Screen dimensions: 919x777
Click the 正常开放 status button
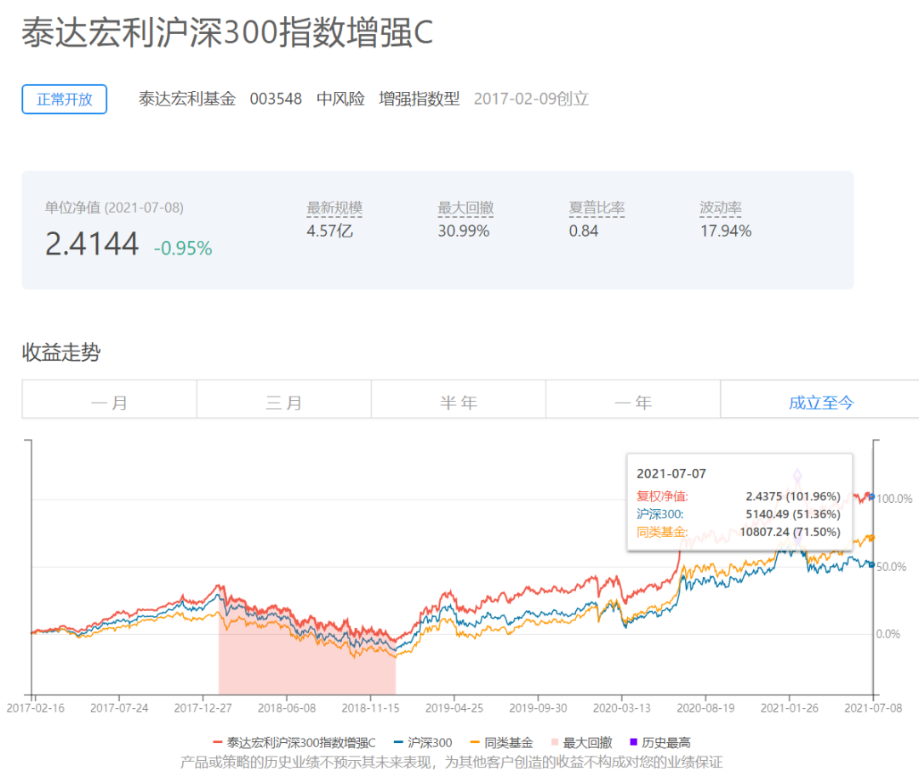point(65,99)
